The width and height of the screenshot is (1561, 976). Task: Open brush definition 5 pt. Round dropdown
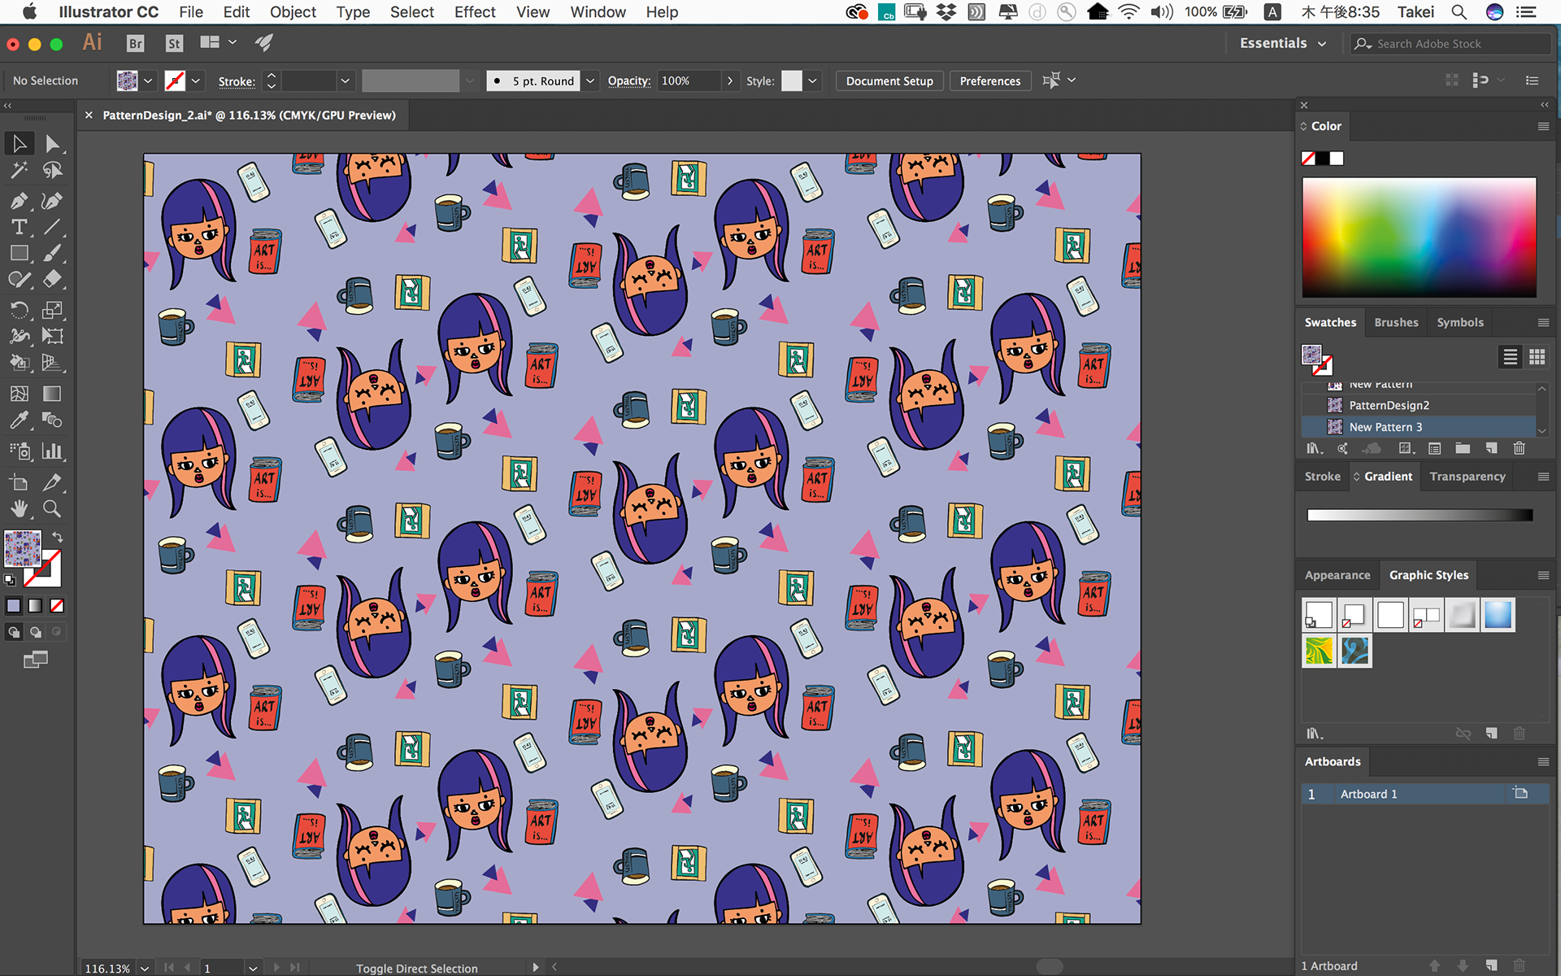click(x=591, y=81)
